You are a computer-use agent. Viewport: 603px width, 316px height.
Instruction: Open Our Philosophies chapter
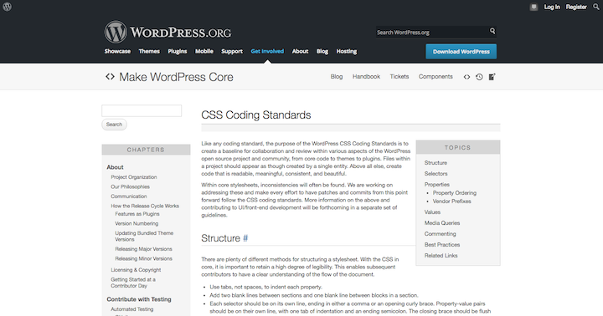click(131, 186)
